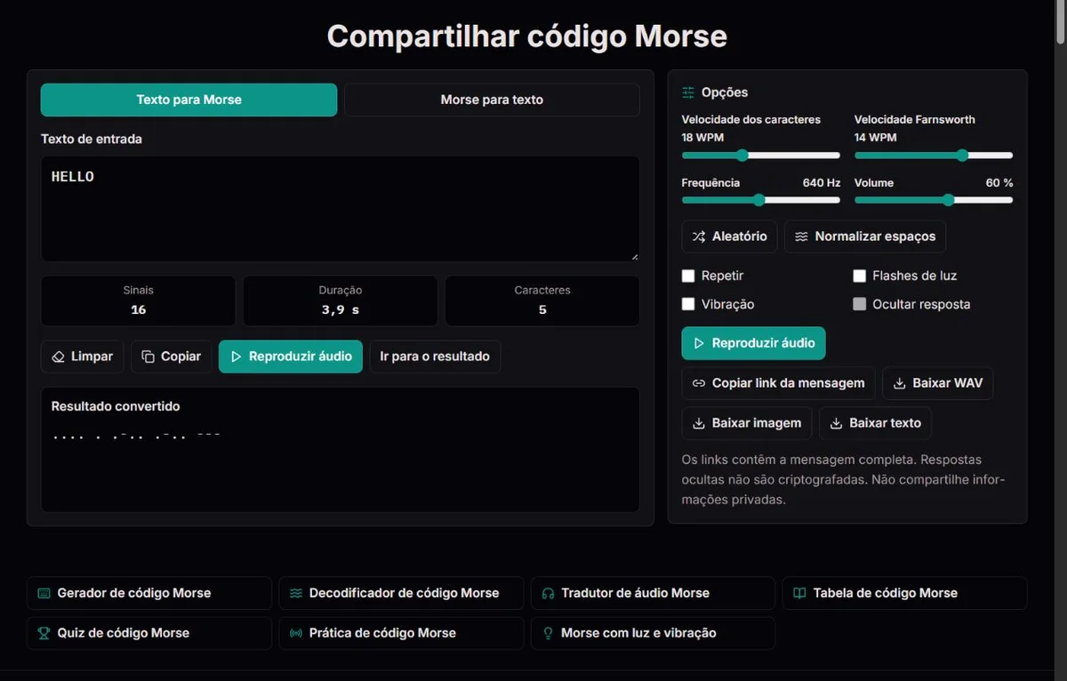Viewport: 1067px width, 681px height.
Task: Click into the HELLO input text area
Action: 340,209
